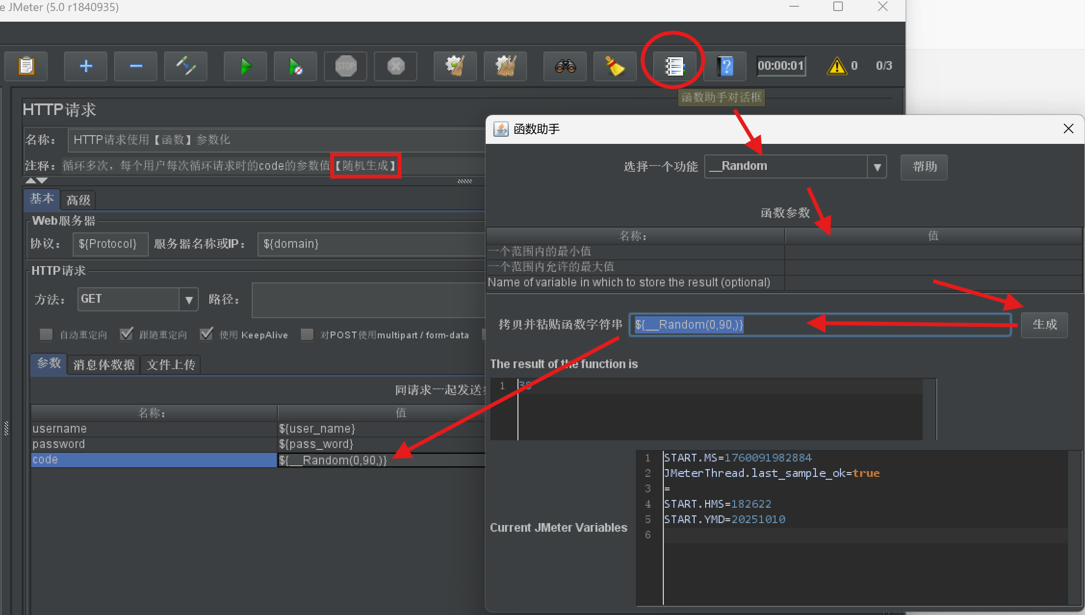The width and height of the screenshot is (1085, 615).
Task: Uncheck the 跟随重定向 checkbox
Action: pos(127,334)
